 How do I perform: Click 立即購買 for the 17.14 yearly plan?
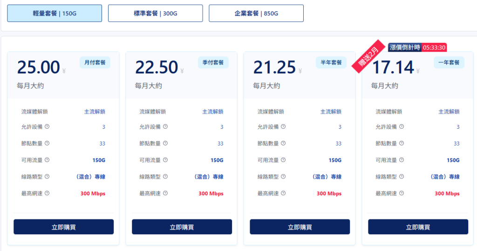point(418,227)
